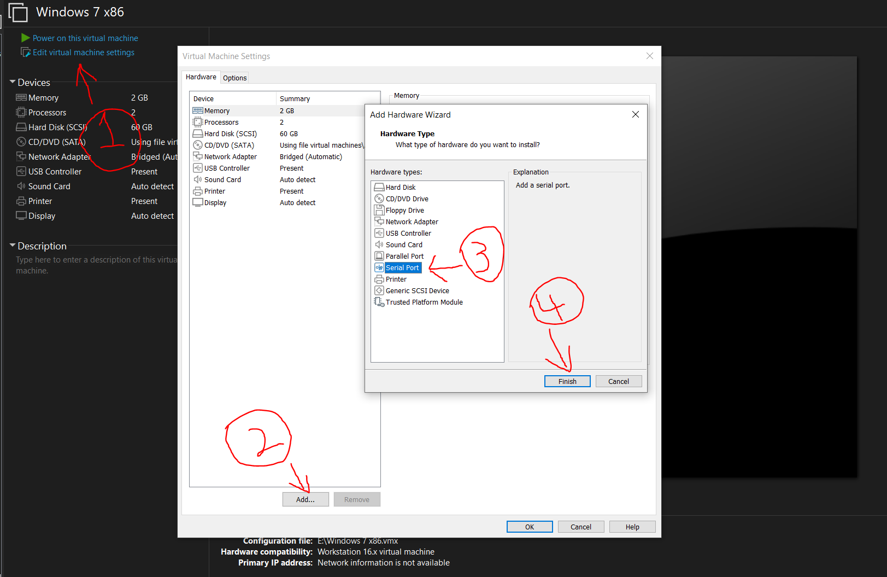
Task: Click the Memory icon in Devices panel
Action: click(x=21, y=97)
